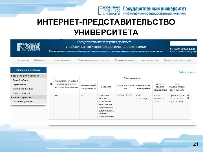Click the 'Администрирование' section header

pyautogui.click(x=28, y=97)
